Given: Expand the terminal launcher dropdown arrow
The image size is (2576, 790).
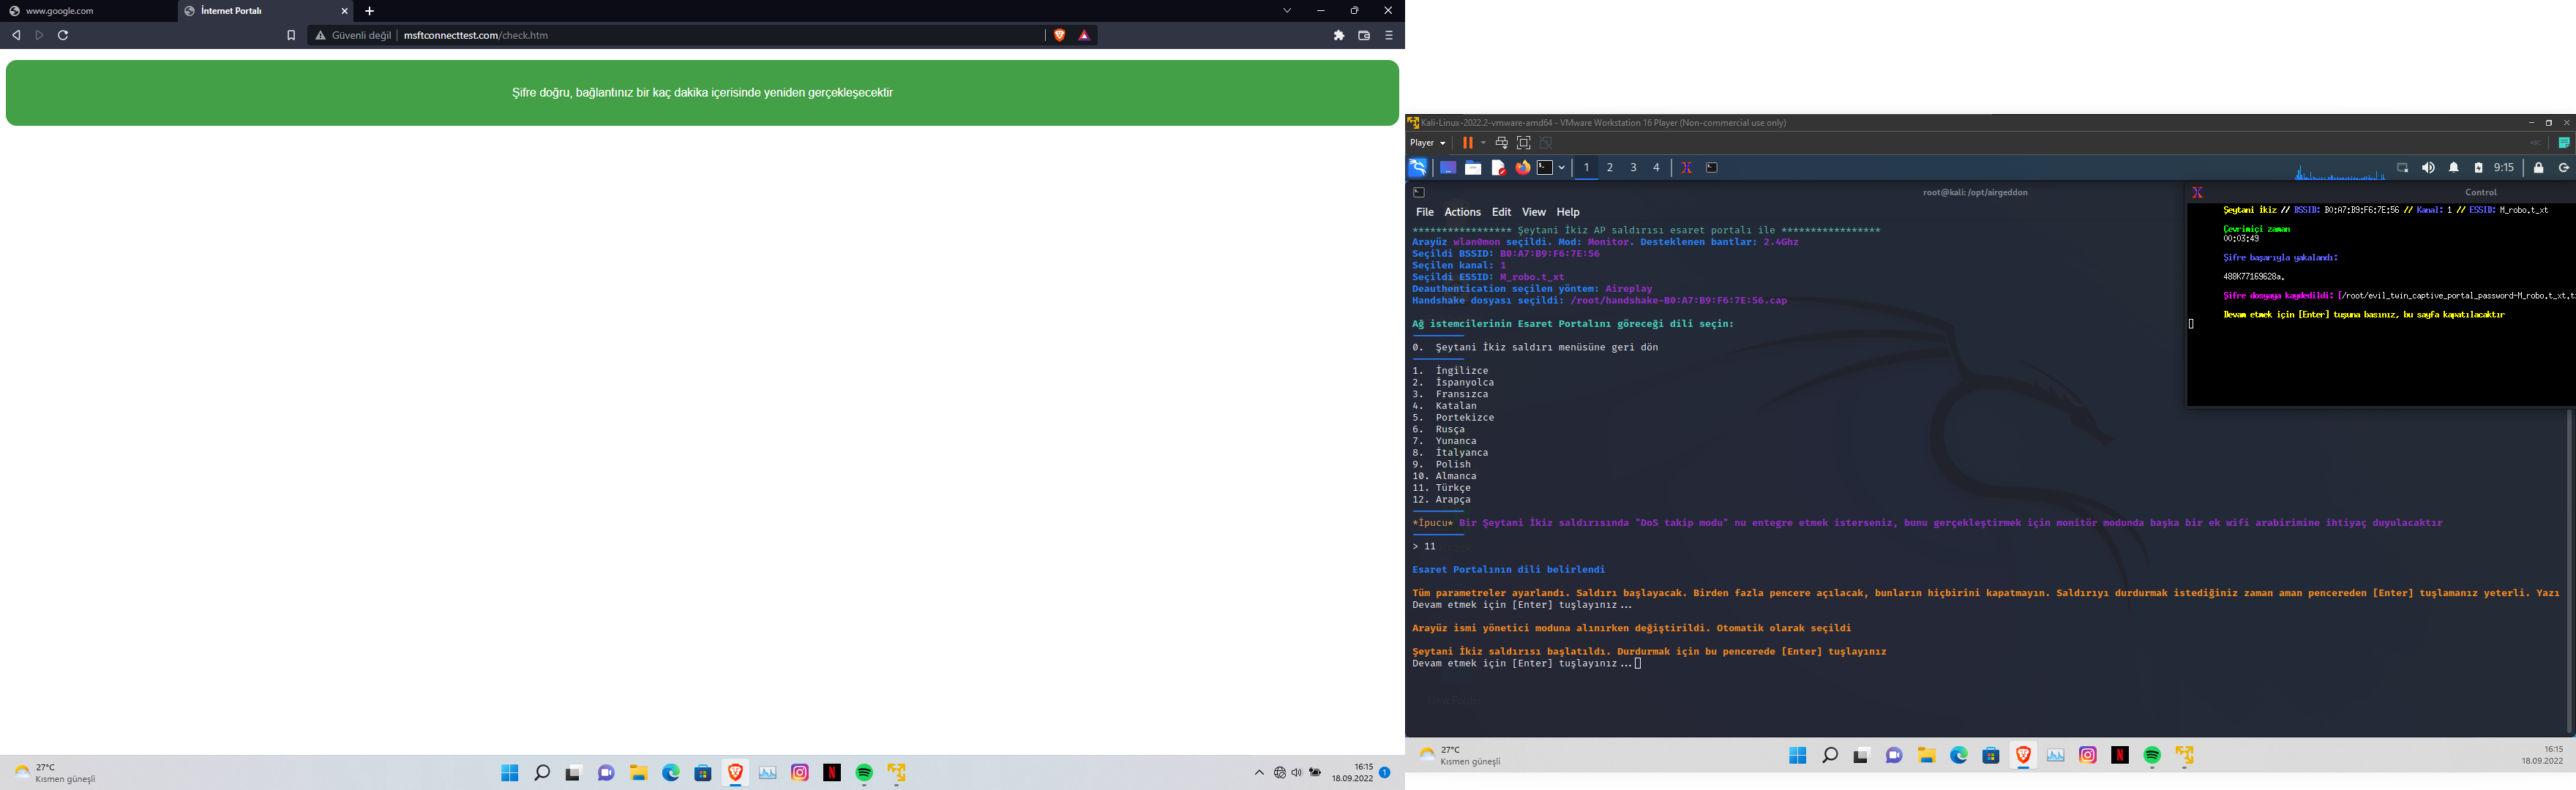Looking at the screenshot, I should tap(1561, 168).
